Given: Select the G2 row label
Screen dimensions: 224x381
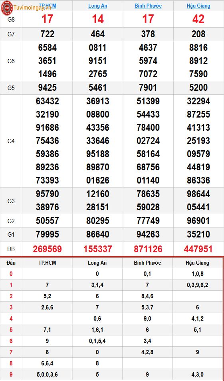Looking at the screenshot, I should tap(11, 221).
